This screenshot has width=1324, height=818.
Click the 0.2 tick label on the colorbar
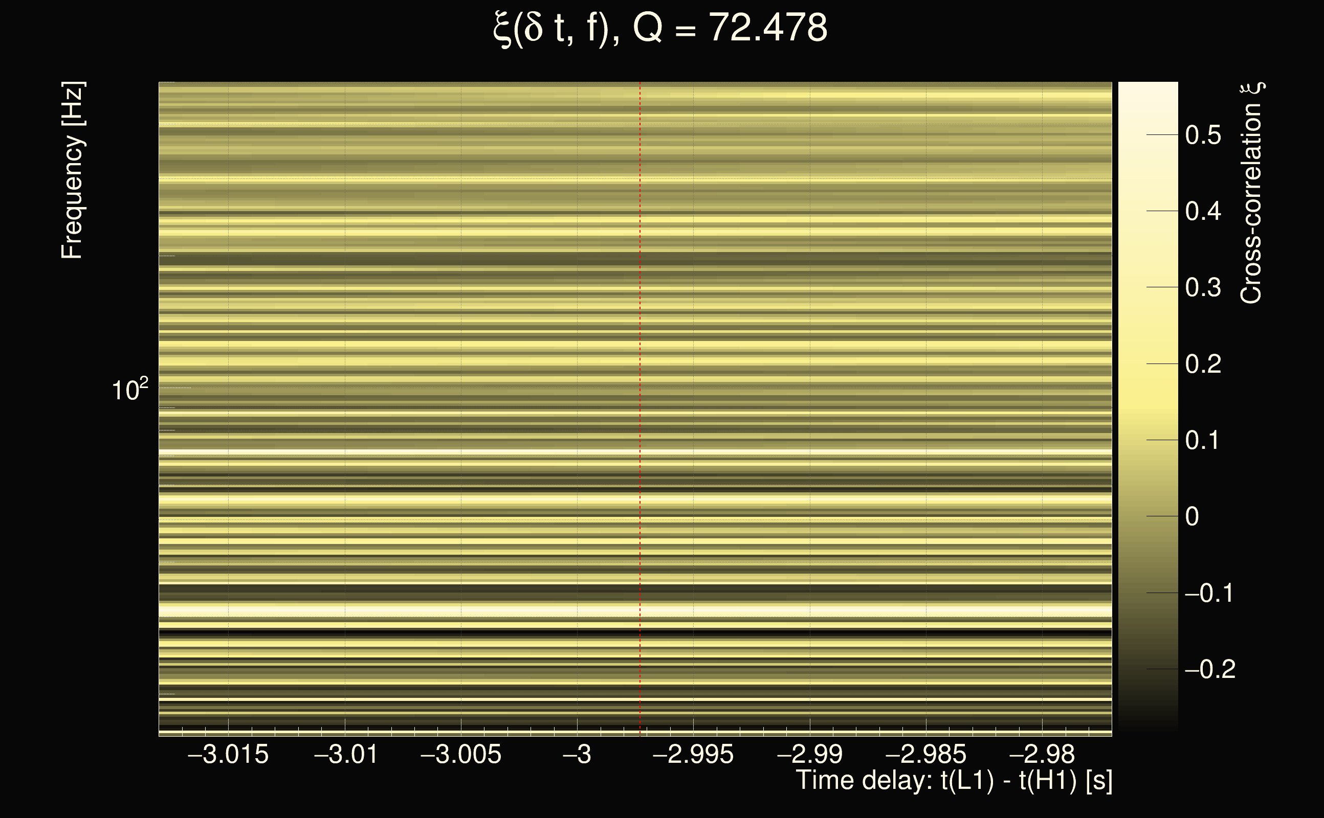coord(1203,364)
